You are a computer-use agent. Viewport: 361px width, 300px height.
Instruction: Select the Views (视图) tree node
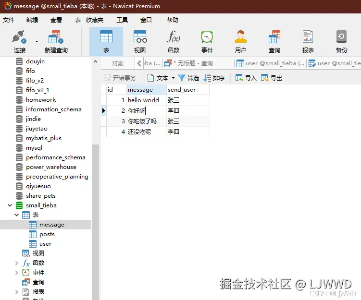(x=38, y=253)
